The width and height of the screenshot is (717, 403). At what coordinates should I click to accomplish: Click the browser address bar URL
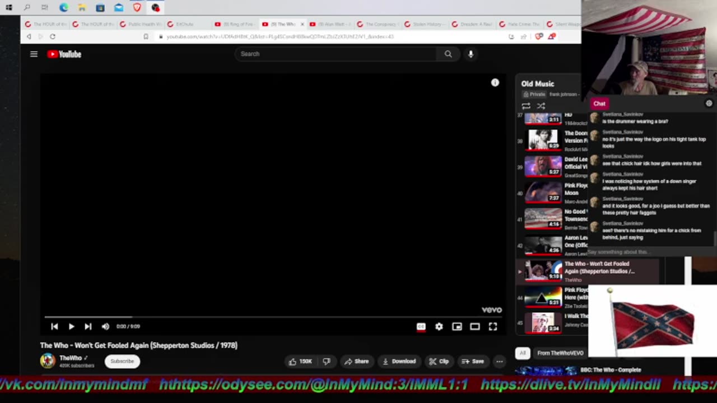pyautogui.click(x=280, y=36)
